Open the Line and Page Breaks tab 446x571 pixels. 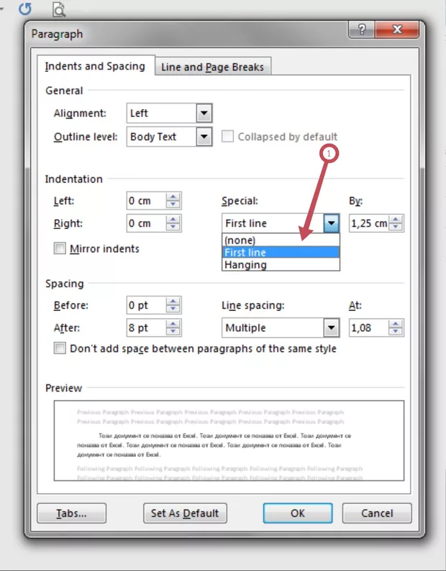point(213,67)
